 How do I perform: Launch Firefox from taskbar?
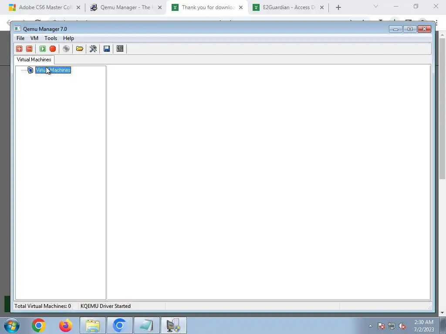[65, 325]
